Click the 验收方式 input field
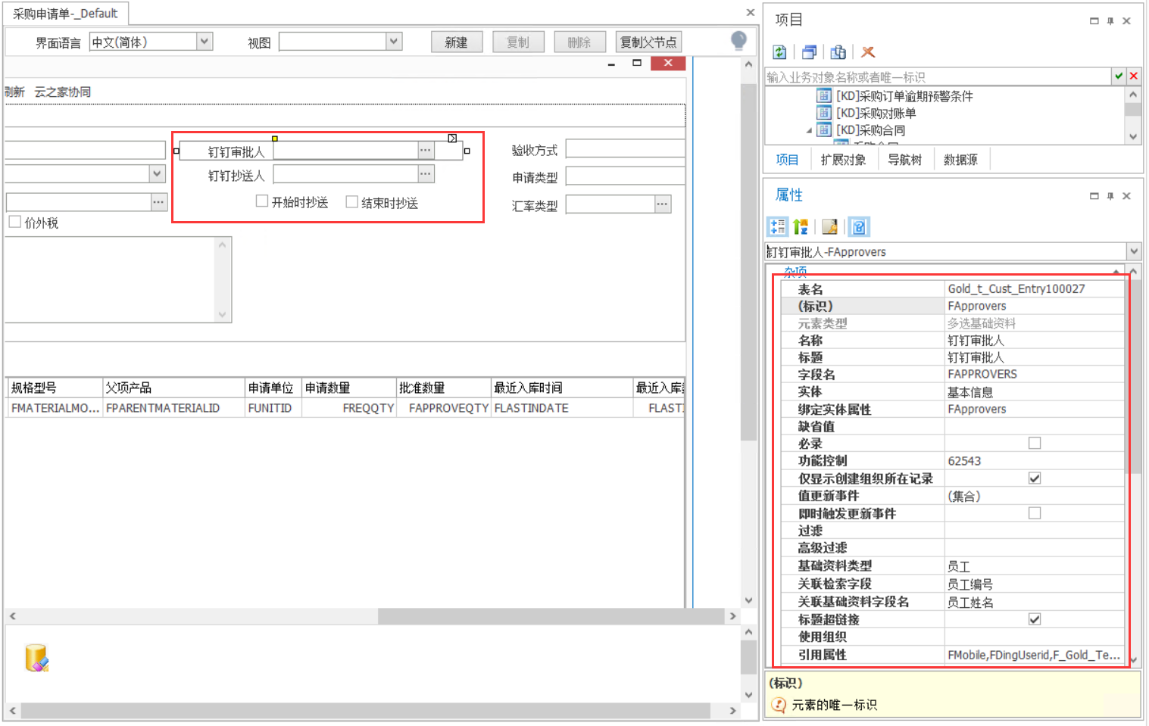The width and height of the screenshot is (1149, 726). tap(625, 148)
